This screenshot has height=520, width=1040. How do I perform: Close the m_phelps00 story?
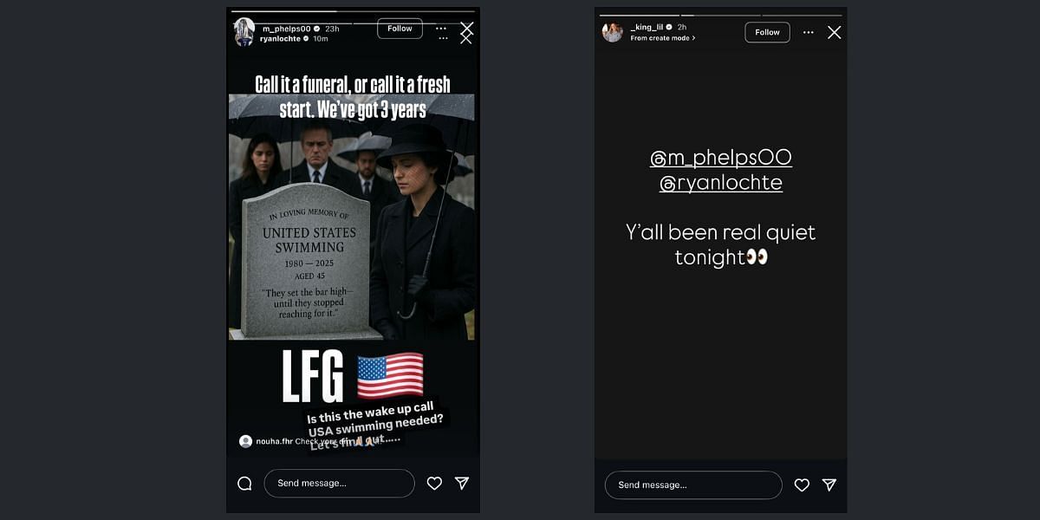tap(466, 29)
